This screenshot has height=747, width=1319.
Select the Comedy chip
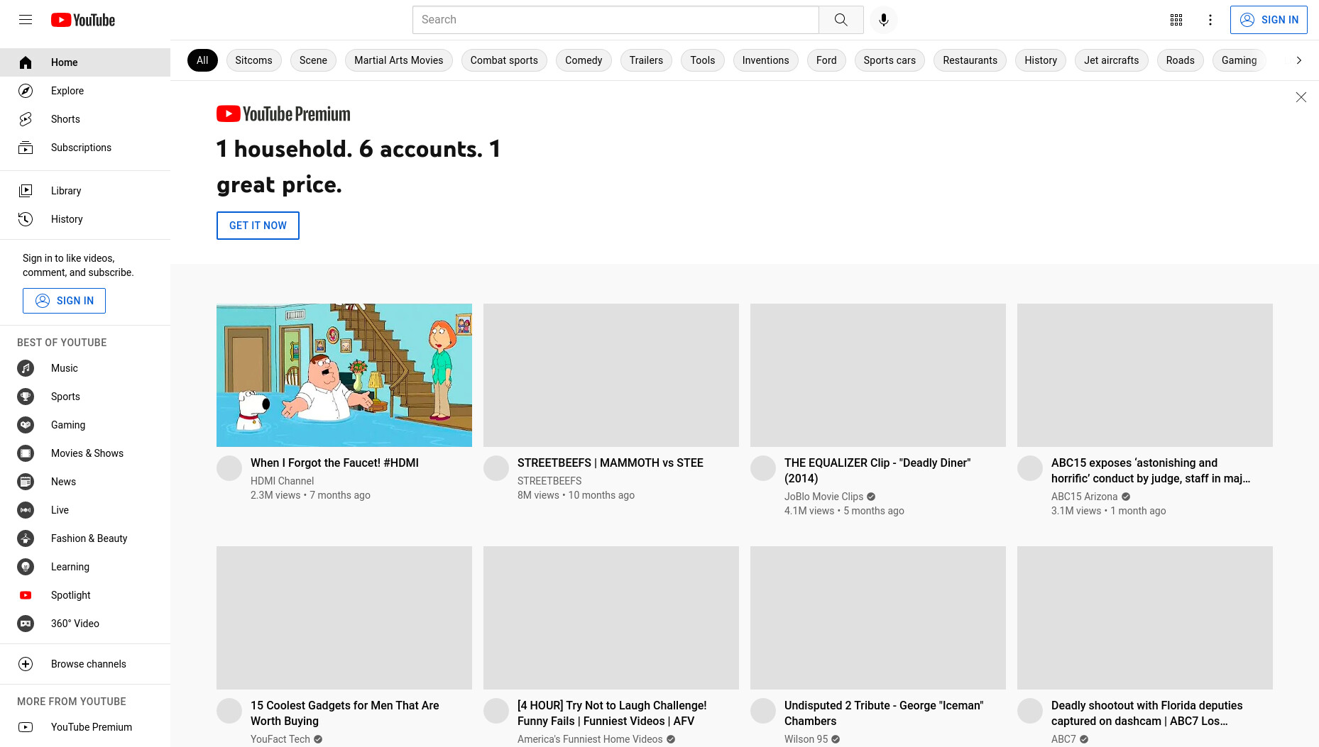[584, 60]
